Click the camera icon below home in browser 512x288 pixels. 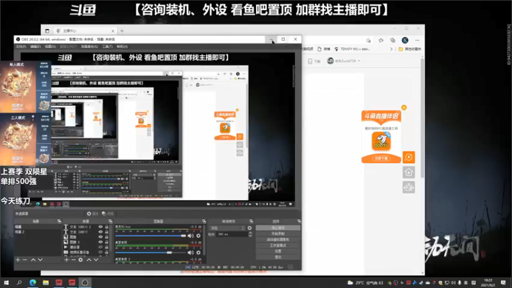(x=408, y=188)
